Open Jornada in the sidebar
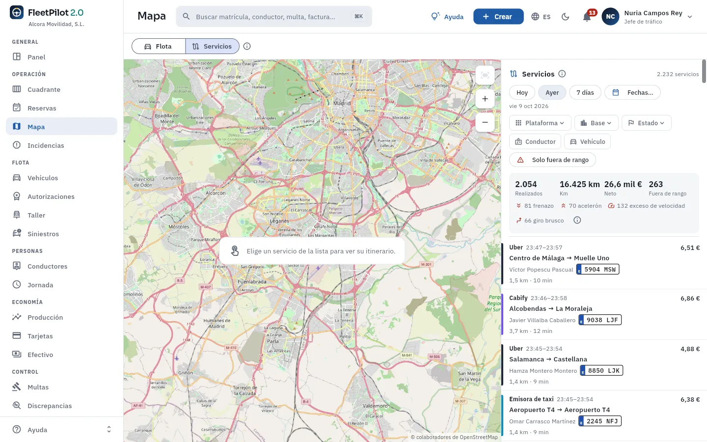 click(x=62, y=285)
